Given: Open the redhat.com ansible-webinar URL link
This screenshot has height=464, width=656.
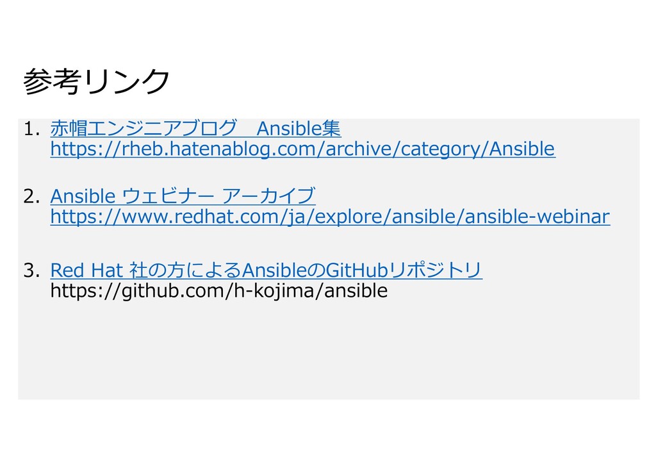Looking at the screenshot, I should pos(330,217).
